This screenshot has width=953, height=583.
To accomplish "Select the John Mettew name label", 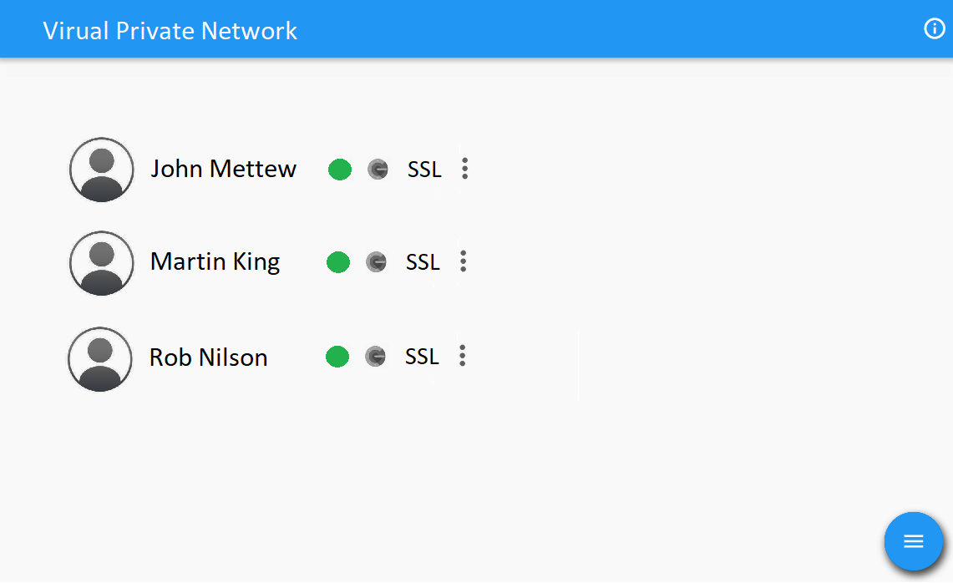I will [224, 169].
